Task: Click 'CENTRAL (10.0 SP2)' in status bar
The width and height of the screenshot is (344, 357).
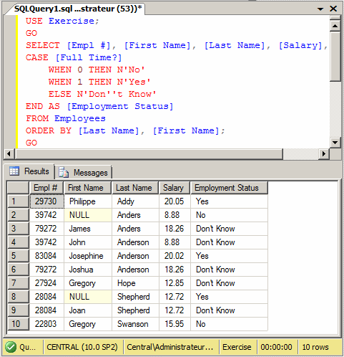Action: [x=82, y=347]
